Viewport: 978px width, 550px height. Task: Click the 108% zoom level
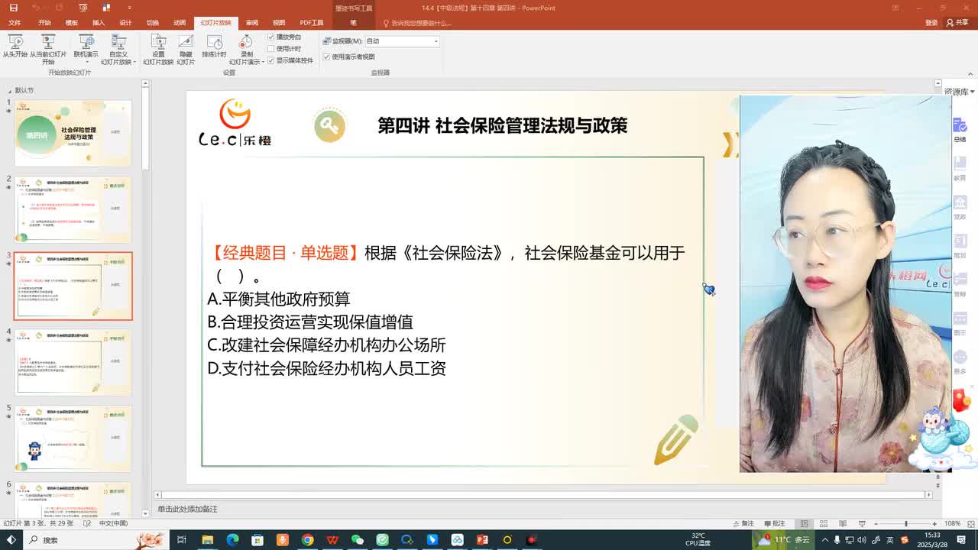coord(953,523)
